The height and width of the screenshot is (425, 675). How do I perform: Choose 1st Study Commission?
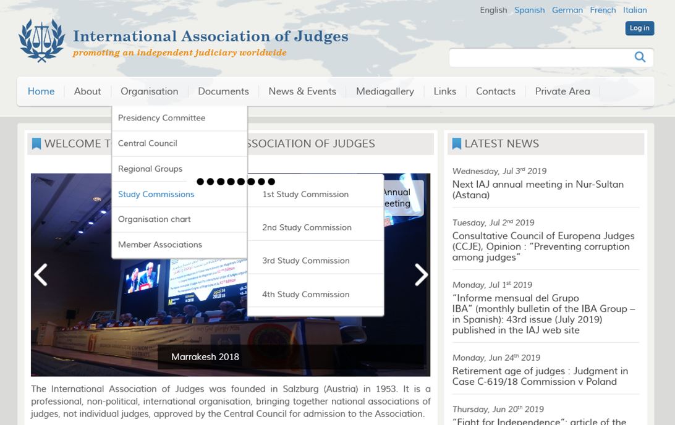coord(315,194)
